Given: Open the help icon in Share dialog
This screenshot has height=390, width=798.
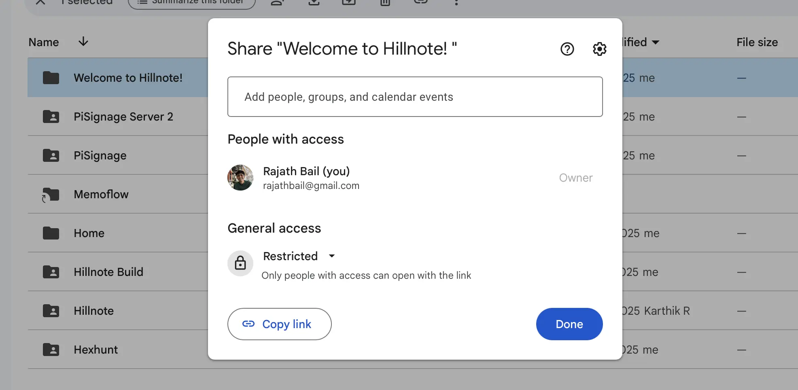Looking at the screenshot, I should tap(567, 49).
